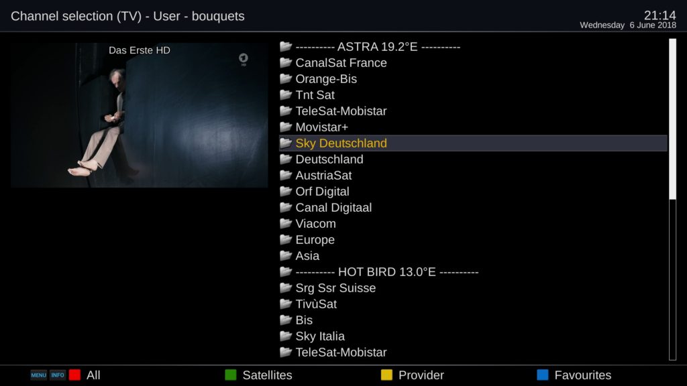Screen dimensions: 687x386
Task: Click the Channel selection title text
Action: 127,16
